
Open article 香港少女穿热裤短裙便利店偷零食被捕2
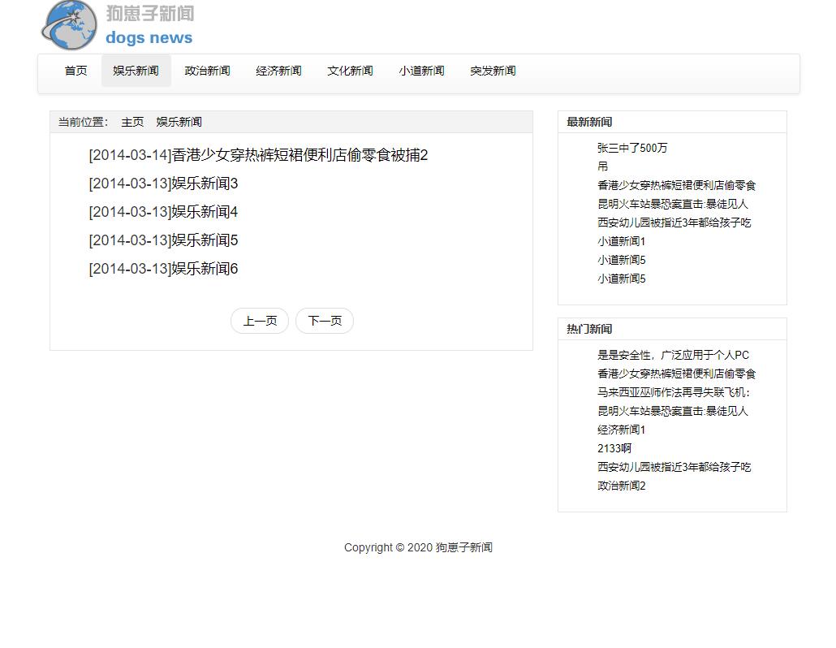click(x=257, y=155)
